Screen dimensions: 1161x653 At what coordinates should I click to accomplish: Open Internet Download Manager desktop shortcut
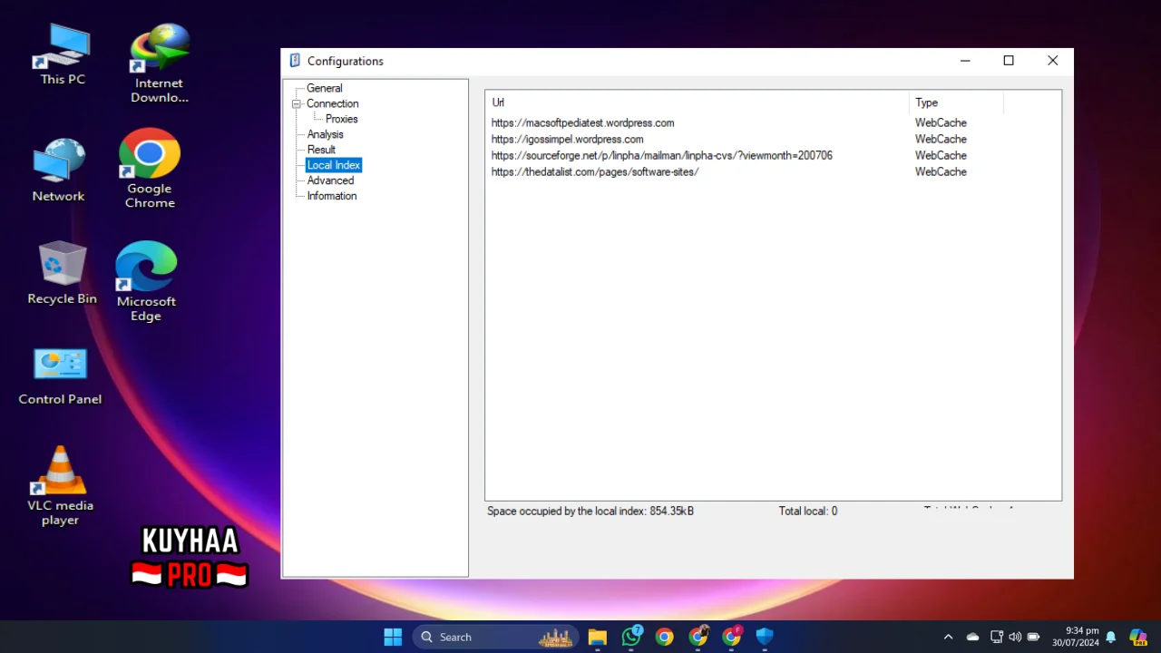(160, 63)
